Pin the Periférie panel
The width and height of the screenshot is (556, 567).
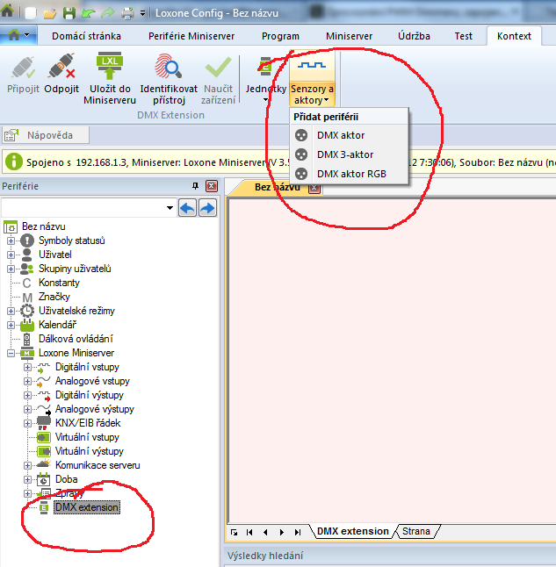pyautogui.click(x=196, y=186)
